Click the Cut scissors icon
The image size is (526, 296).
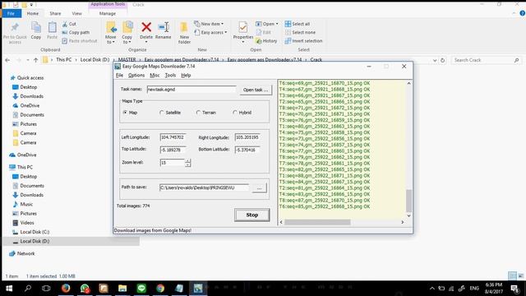[x=65, y=24]
